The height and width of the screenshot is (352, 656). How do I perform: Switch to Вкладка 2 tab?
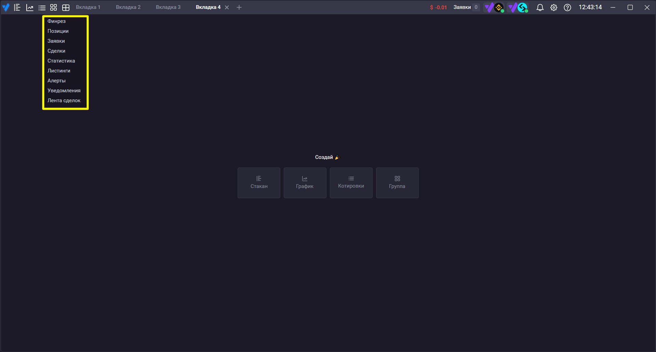pyautogui.click(x=128, y=7)
